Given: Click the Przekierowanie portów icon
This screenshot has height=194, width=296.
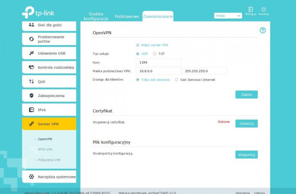Looking at the screenshot, I should click(31, 39).
